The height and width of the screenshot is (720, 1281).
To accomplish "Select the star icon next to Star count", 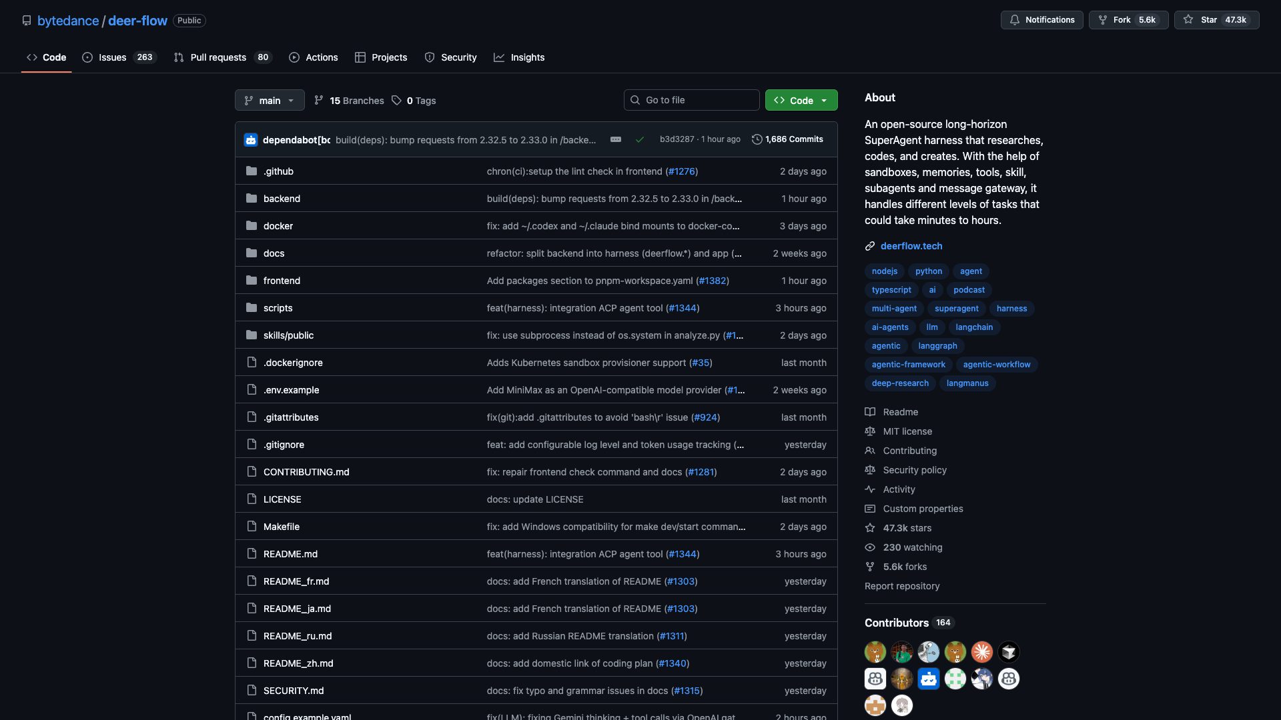I will point(1188,20).
